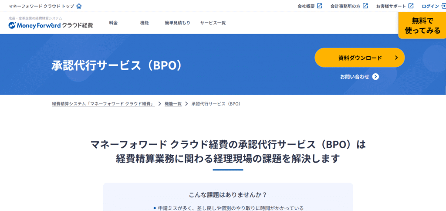Open the お客様サポート link
The image size is (446, 211).
(391, 6)
